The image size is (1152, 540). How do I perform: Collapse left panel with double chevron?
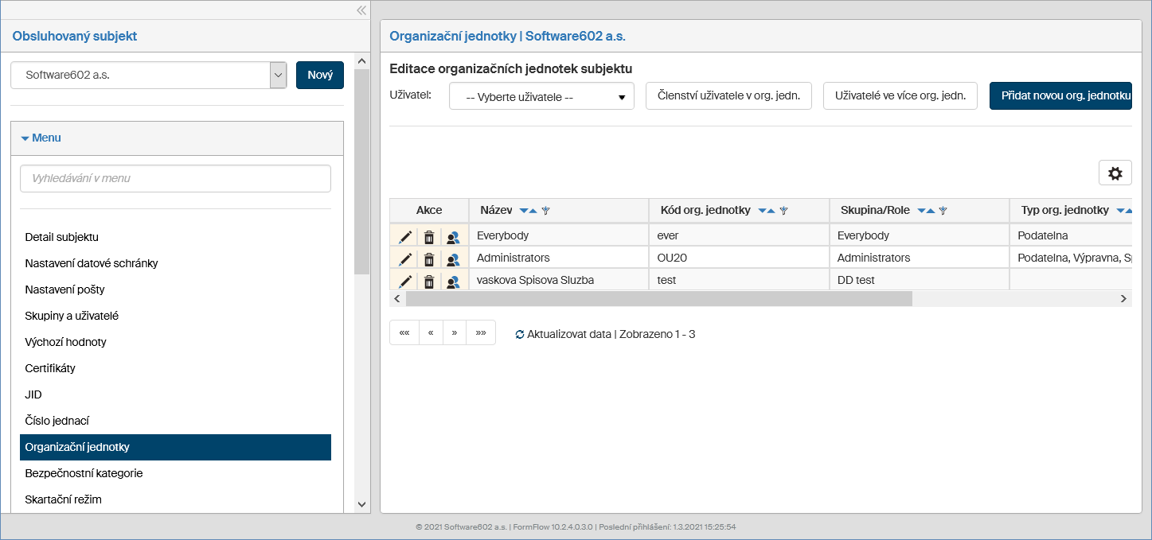[361, 10]
